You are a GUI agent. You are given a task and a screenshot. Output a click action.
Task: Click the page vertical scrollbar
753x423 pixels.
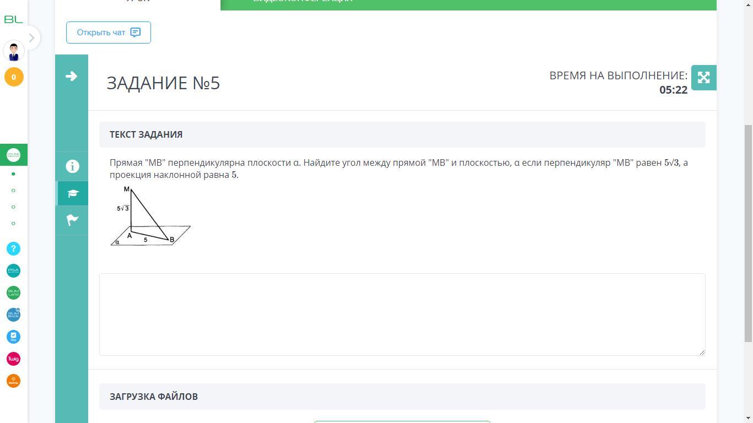[748, 234]
